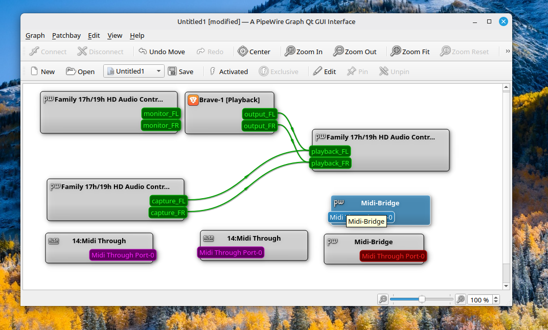The height and width of the screenshot is (330, 548).
Task: Increase zoom percentage with the spinbox up arrow
Action: click(x=496, y=298)
